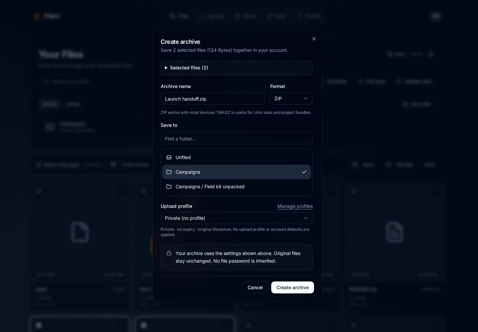478x332 pixels.
Task: Click the Field kit unpacked folder icon
Action: (x=169, y=187)
